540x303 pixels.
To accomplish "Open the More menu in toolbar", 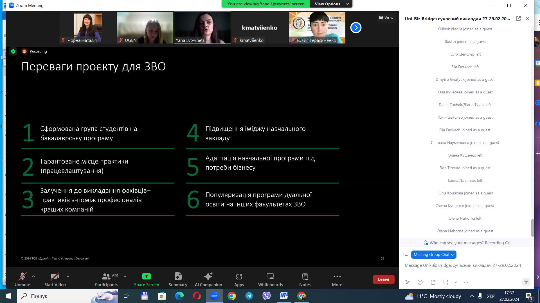I will click(337, 279).
